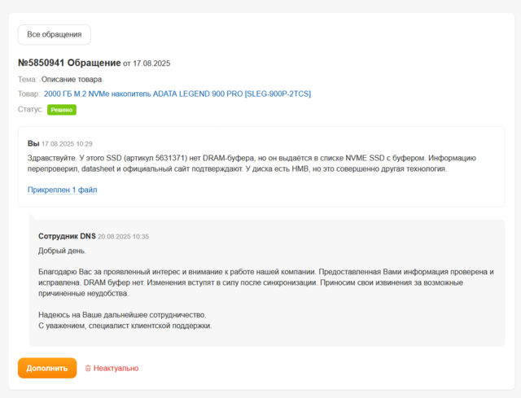Click the green Решено status badge

(x=62, y=109)
